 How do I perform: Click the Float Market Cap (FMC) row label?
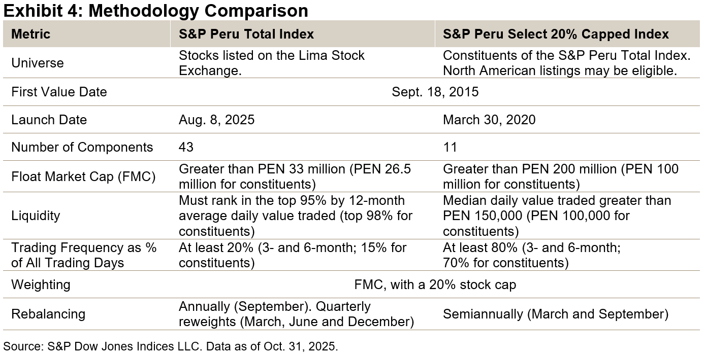pos(83,176)
